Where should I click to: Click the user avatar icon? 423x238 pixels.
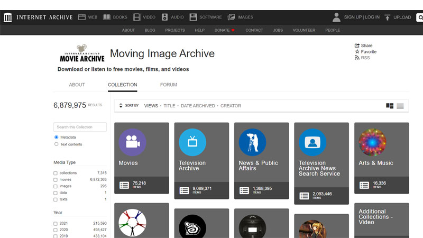336,17
